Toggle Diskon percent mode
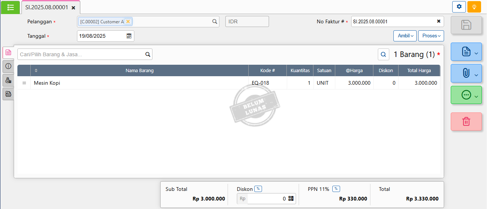487x209 pixels. (x=258, y=189)
